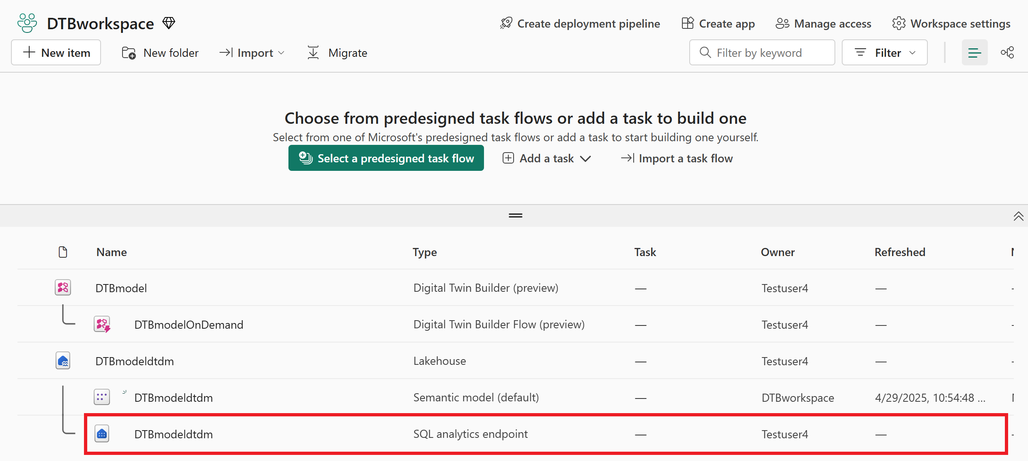Click the file type column header icon
1028x461 pixels.
63,252
